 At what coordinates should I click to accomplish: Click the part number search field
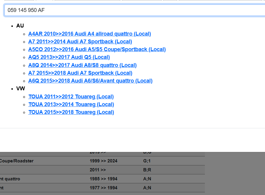[135, 10]
